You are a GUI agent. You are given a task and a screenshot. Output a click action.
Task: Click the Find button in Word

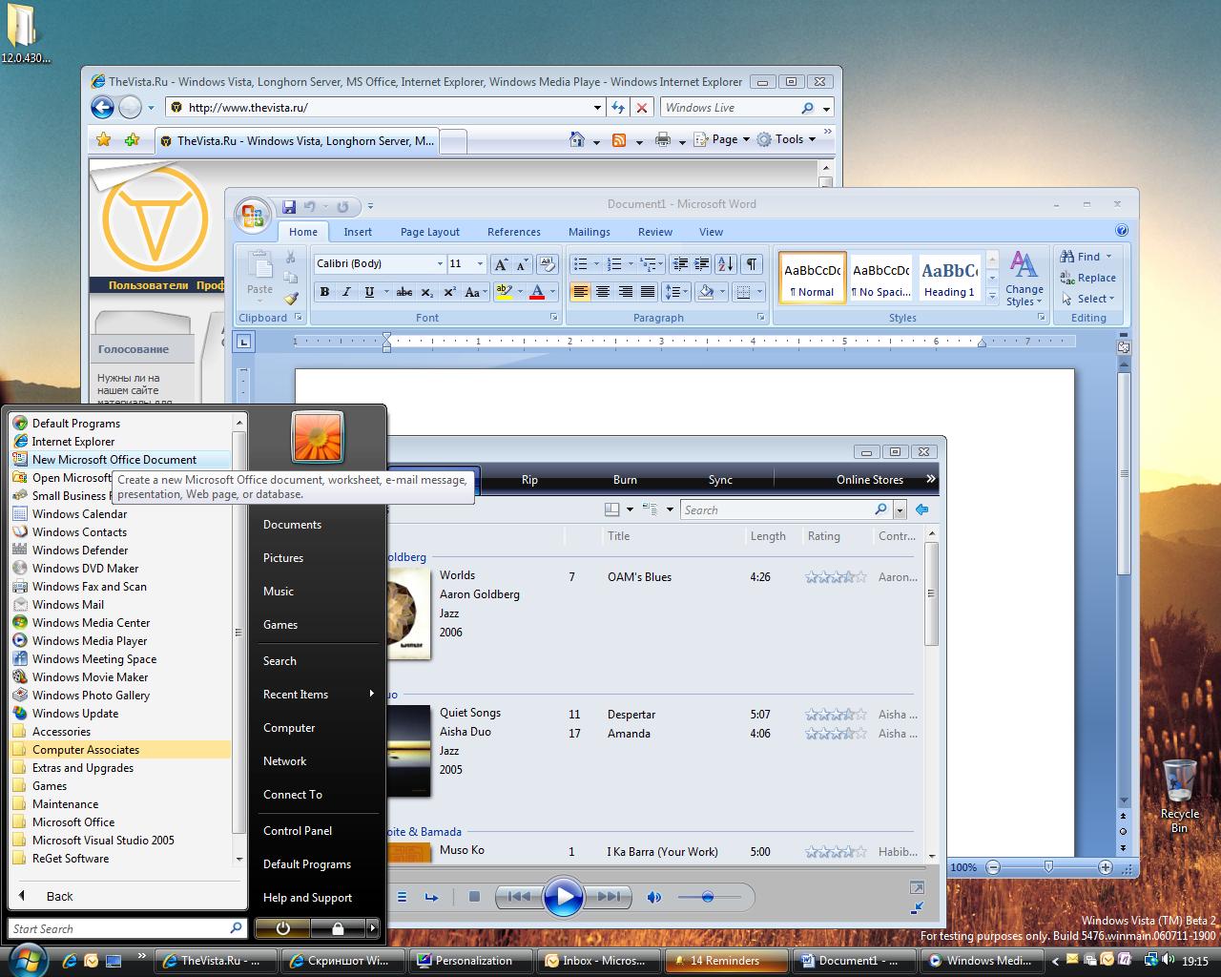(1086, 257)
